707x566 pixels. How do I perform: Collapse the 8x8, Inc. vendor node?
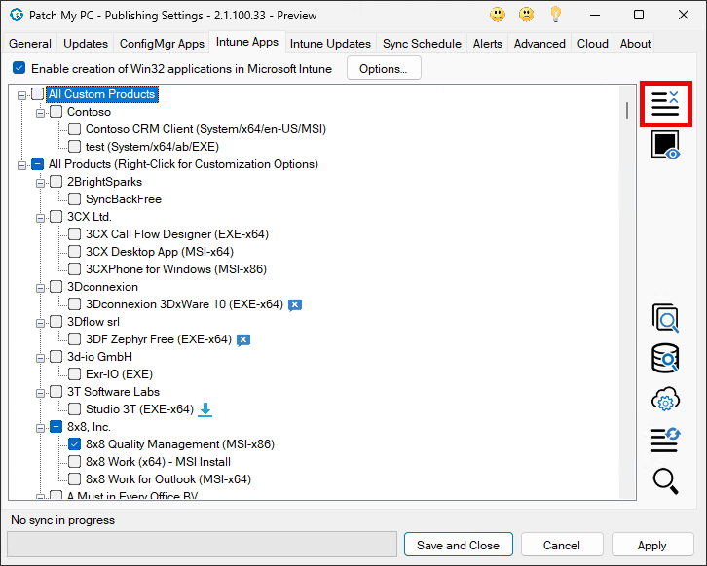pos(41,427)
